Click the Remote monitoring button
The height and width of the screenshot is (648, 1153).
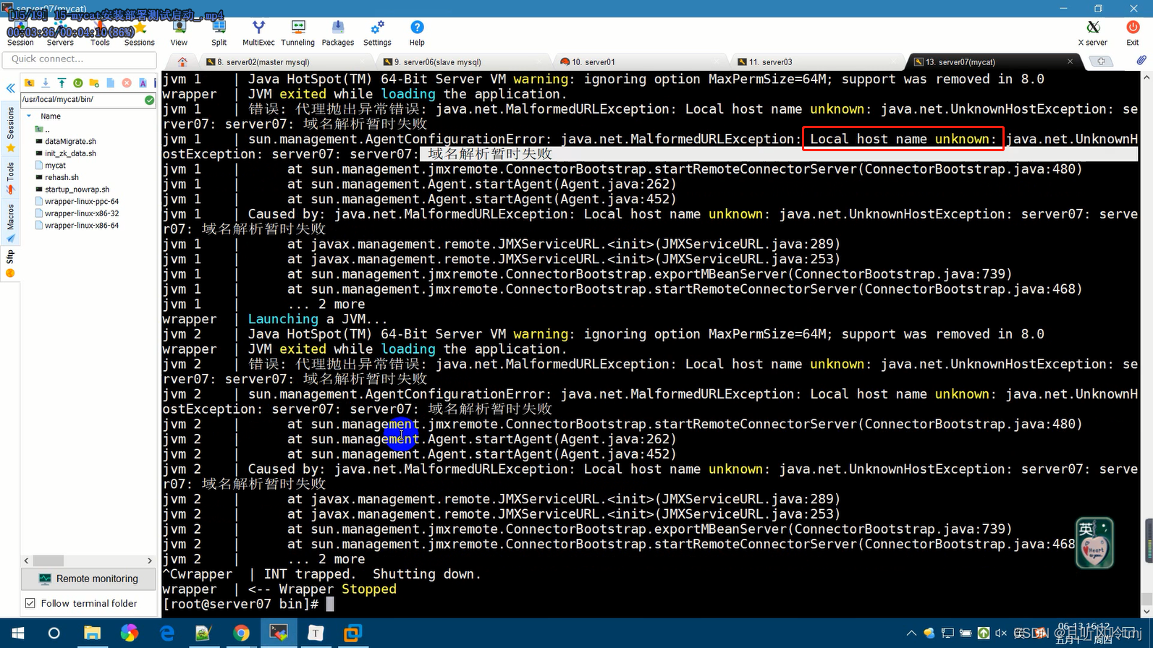tap(89, 579)
